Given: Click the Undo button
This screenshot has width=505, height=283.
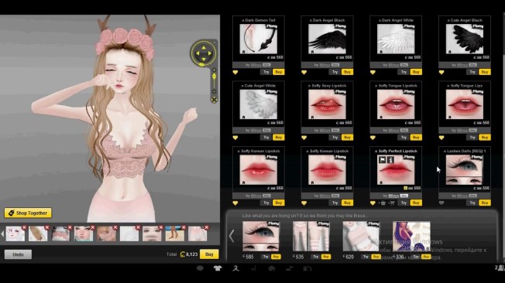Looking at the screenshot, I should [18, 254].
